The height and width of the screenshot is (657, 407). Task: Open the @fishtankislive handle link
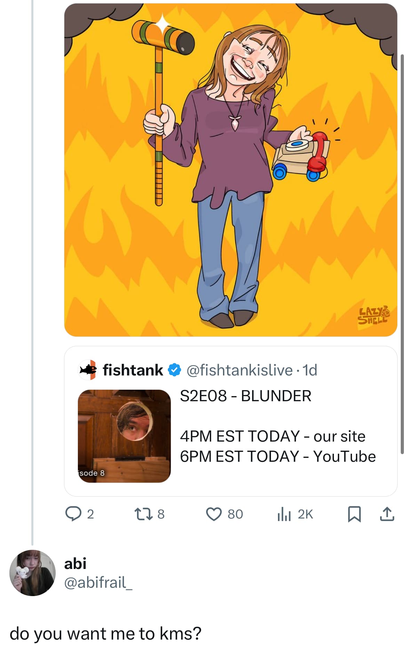[x=240, y=370]
